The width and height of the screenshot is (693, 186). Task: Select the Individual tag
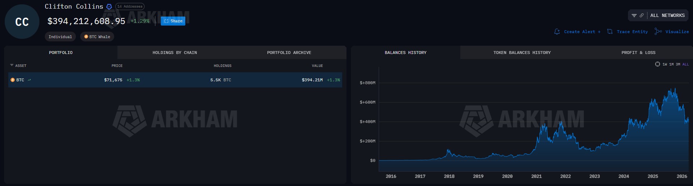point(60,37)
